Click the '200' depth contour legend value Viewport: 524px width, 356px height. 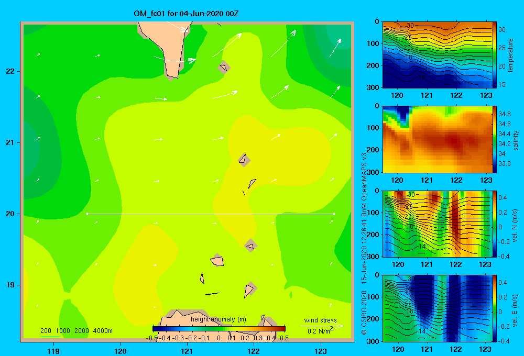point(46,331)
